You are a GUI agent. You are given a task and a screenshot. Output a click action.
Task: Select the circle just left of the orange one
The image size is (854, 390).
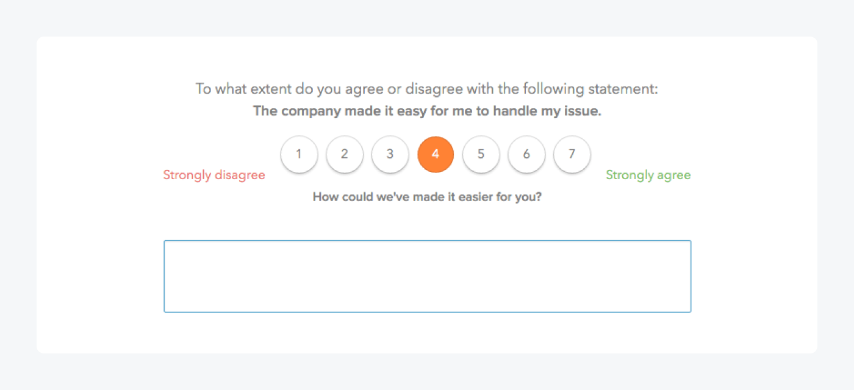390,154
